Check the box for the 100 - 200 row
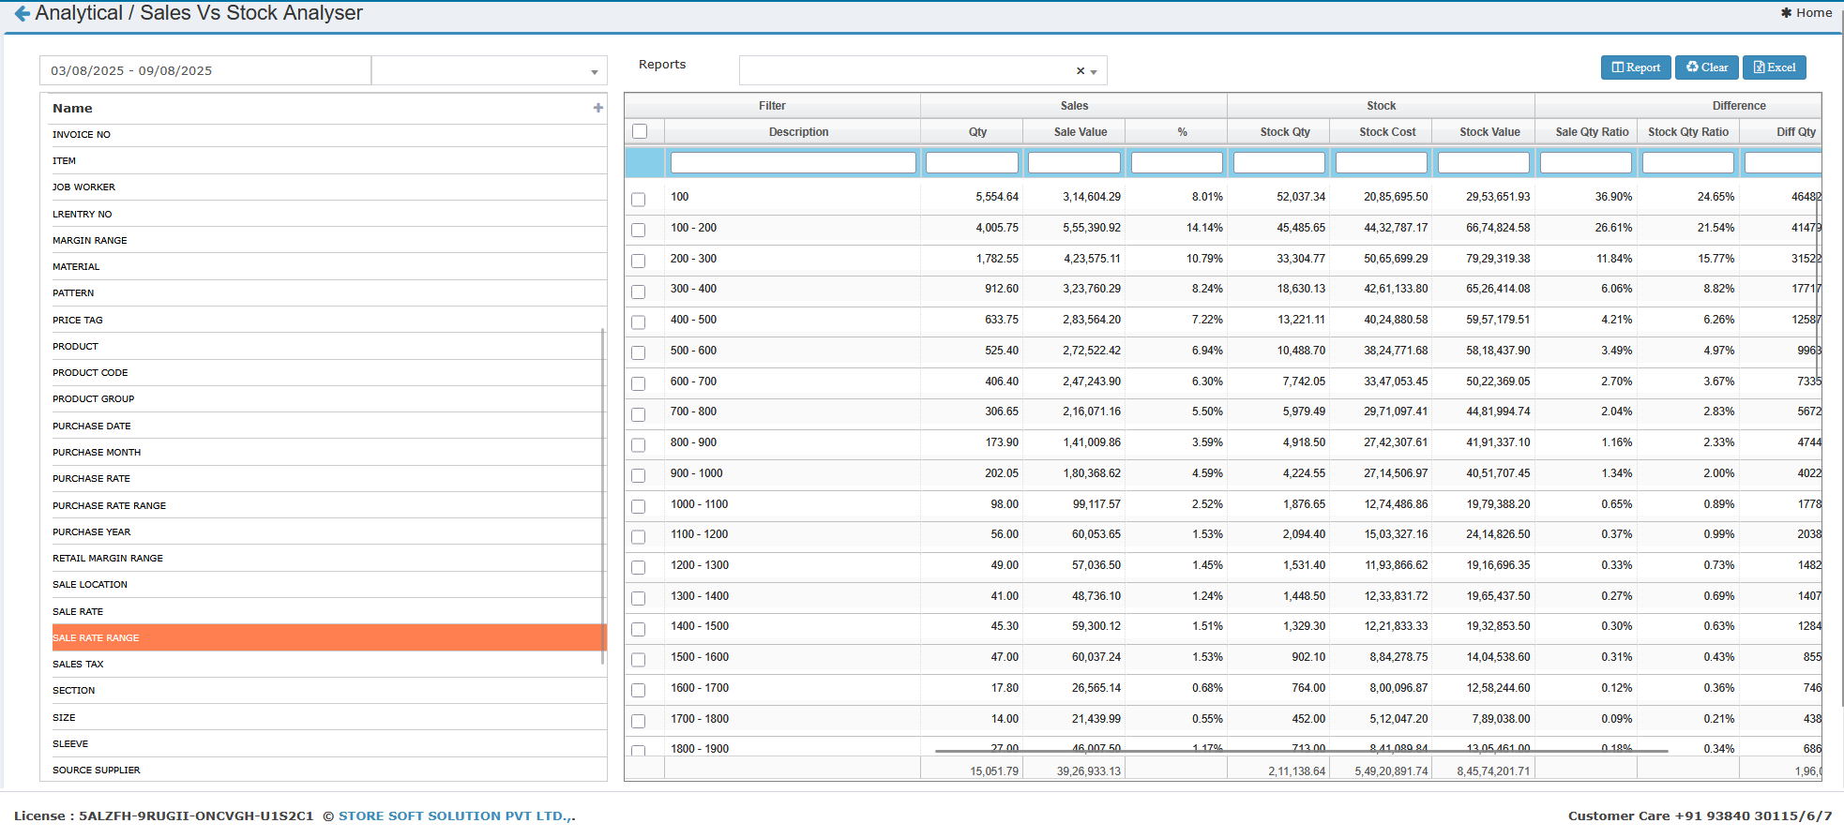 coord(639,230)
